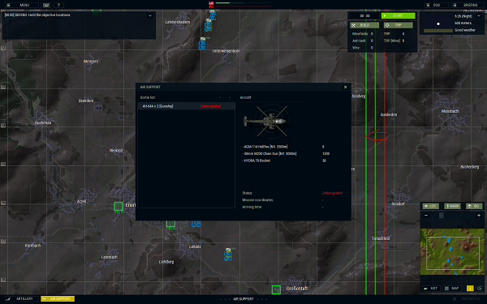This screenshot has height=304, width=487.
Task: Click the next sortie arrow in sortie list
Action: pyautogui.click(x=230, y=98)
